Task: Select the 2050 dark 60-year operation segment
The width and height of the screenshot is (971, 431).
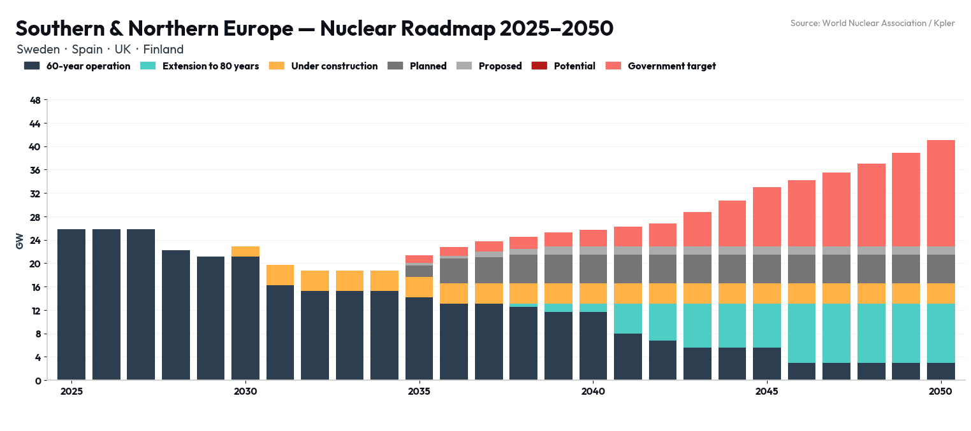Action: tap(941, 372)
